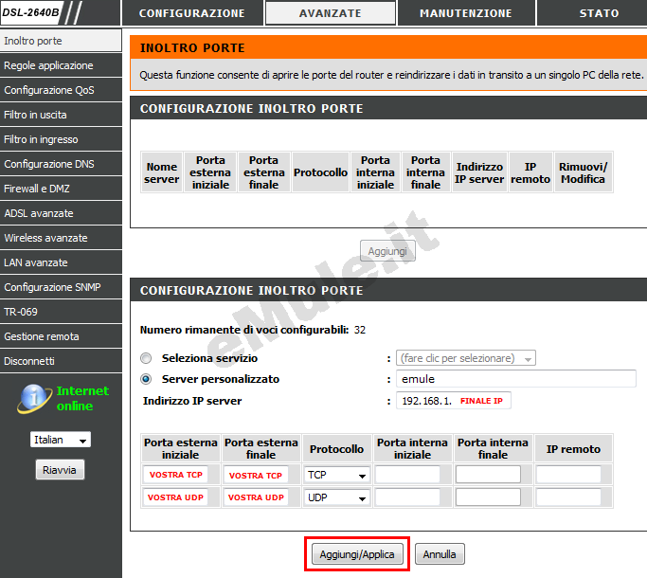Switch to the MANUTENZIONE tab
The width and height of the screenshot is (647, 578).
pos(466,13)
